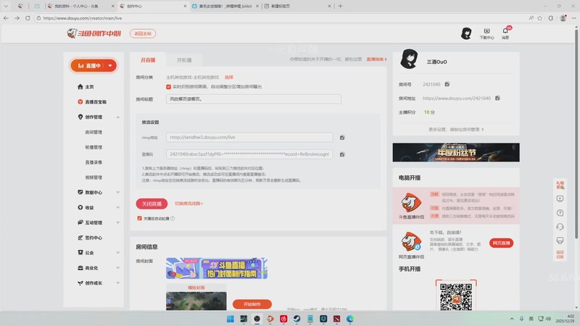Open the 主页 home item in sidebar
Viewport: 580px width, 326px height.
click(86, 87)
